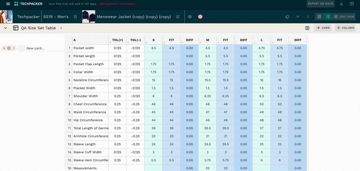Select Sleeve Cuff Width cell

[90, 152]
